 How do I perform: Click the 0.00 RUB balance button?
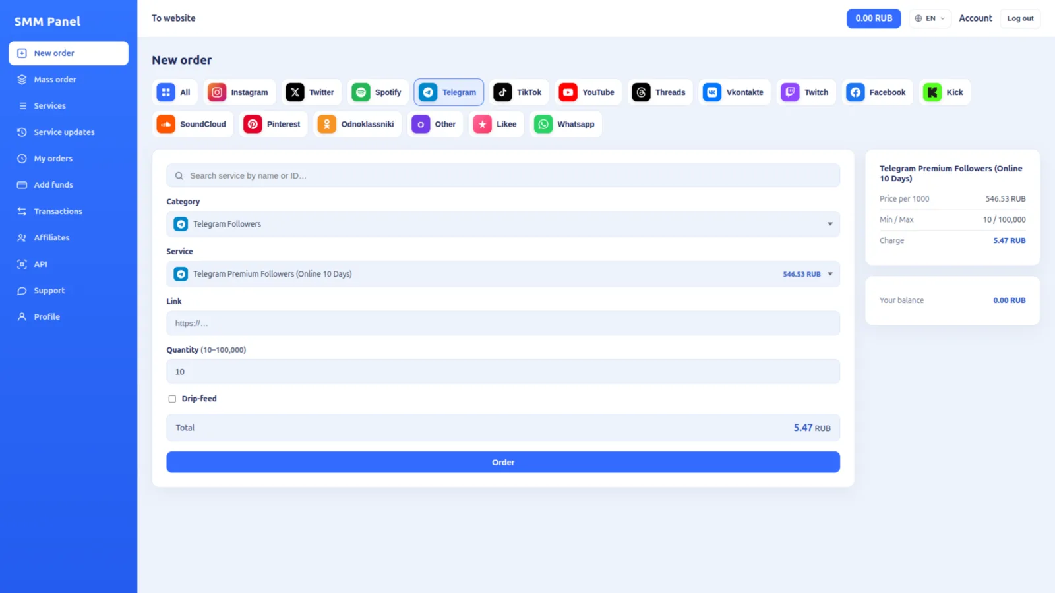pyautogui.click(x=874, y=18)
